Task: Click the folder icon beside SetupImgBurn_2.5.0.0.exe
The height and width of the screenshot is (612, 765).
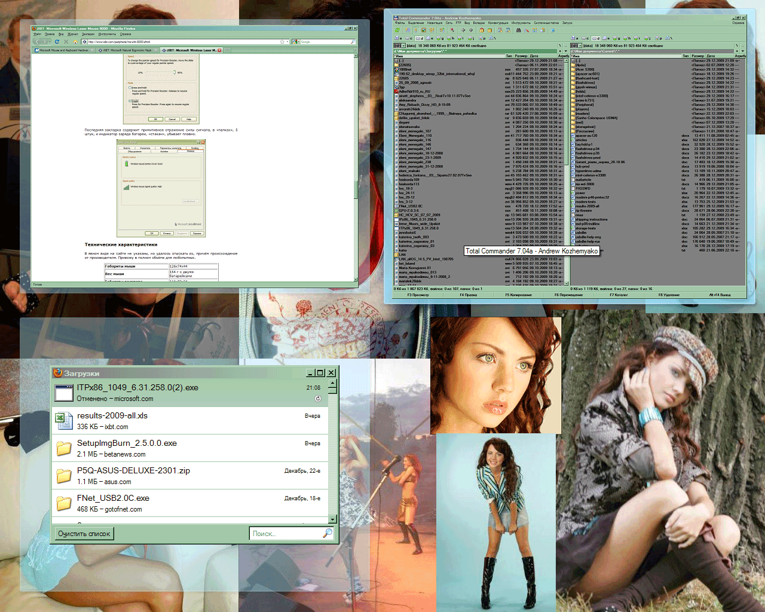Action: pyautogui.click(x=63, y=448)
